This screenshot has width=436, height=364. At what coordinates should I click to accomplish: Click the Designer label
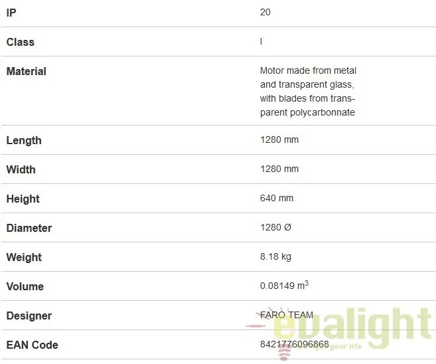(29, 316)
